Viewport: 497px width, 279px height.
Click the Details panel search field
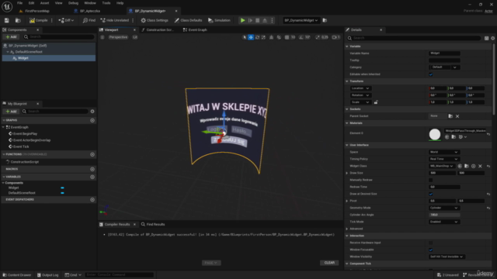(414, 38)
